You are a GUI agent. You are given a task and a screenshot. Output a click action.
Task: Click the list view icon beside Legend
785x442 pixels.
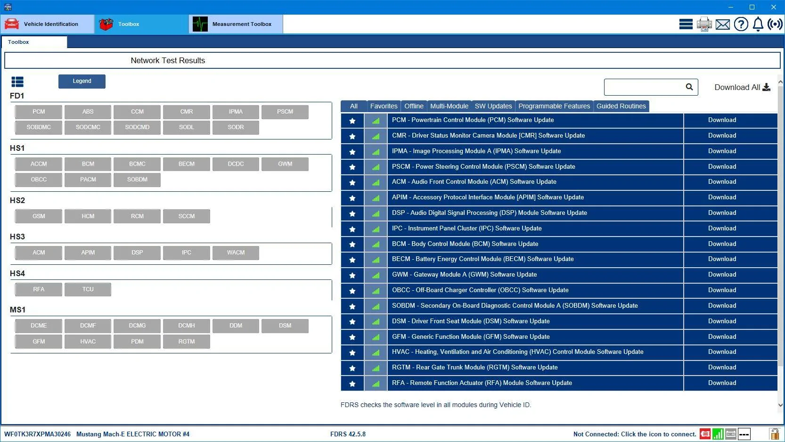click(x=17, y=82)
